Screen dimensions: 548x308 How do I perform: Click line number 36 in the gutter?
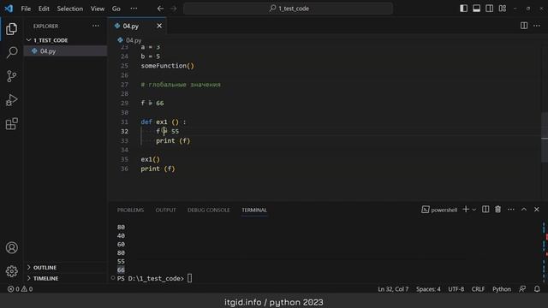point(124,169)
